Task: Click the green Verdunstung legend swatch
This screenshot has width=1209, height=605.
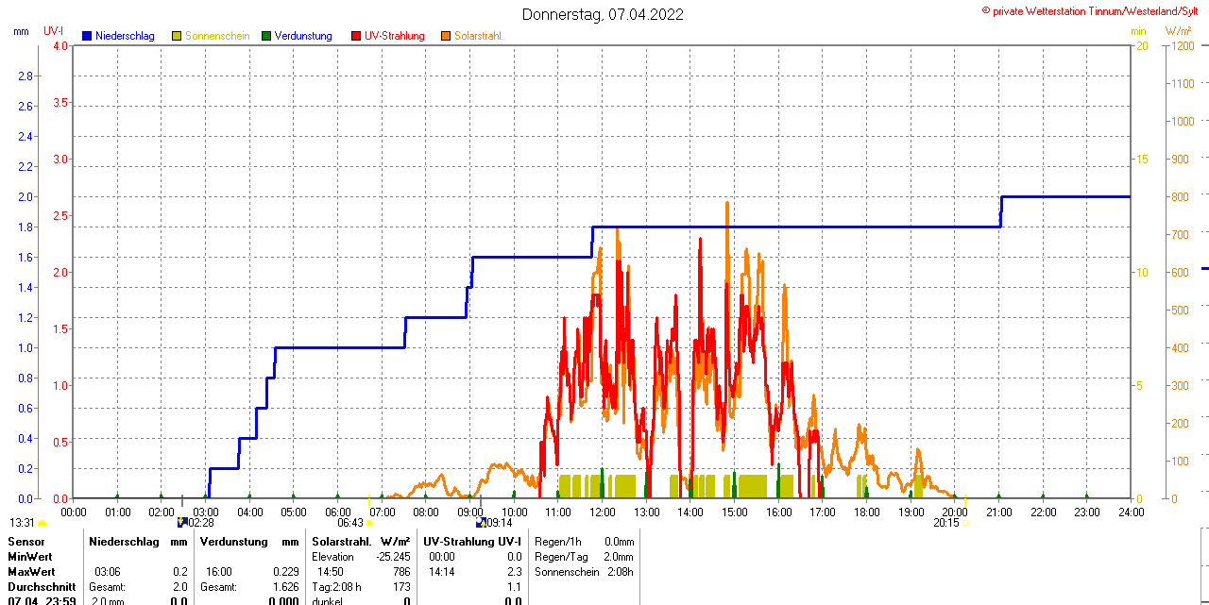Action: [266, 36]
